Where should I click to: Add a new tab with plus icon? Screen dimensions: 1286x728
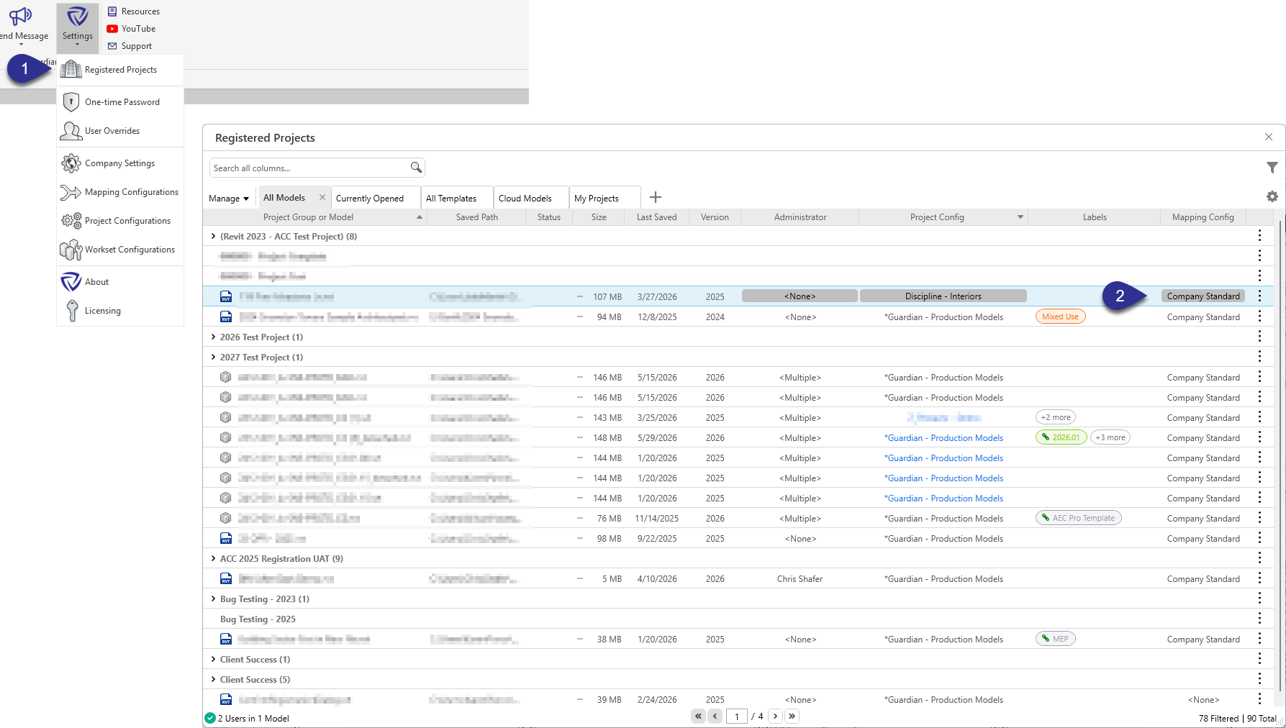(656, 197)
